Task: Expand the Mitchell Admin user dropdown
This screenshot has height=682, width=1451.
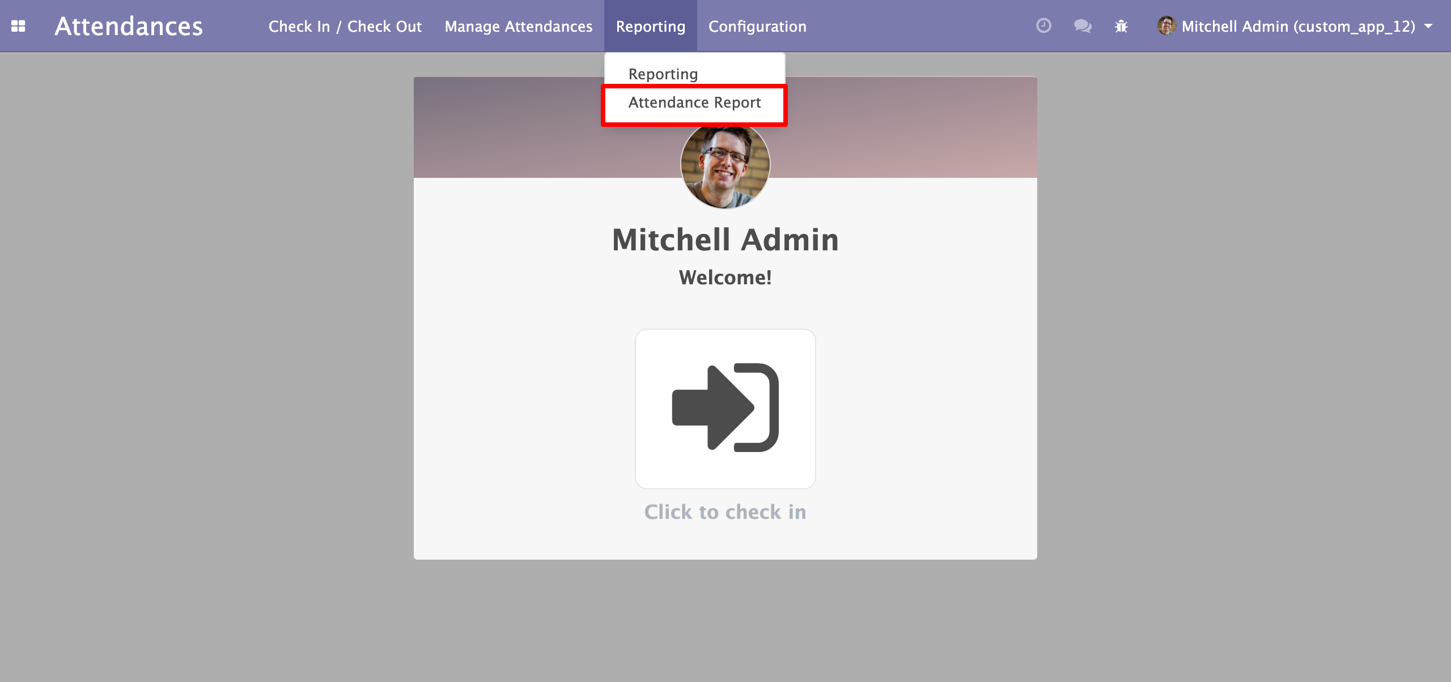Action: [x=1298, y=26]
